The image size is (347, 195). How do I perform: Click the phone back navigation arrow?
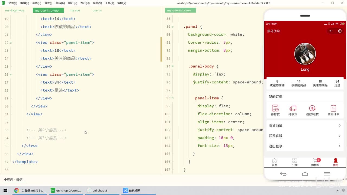pos(283,174)
